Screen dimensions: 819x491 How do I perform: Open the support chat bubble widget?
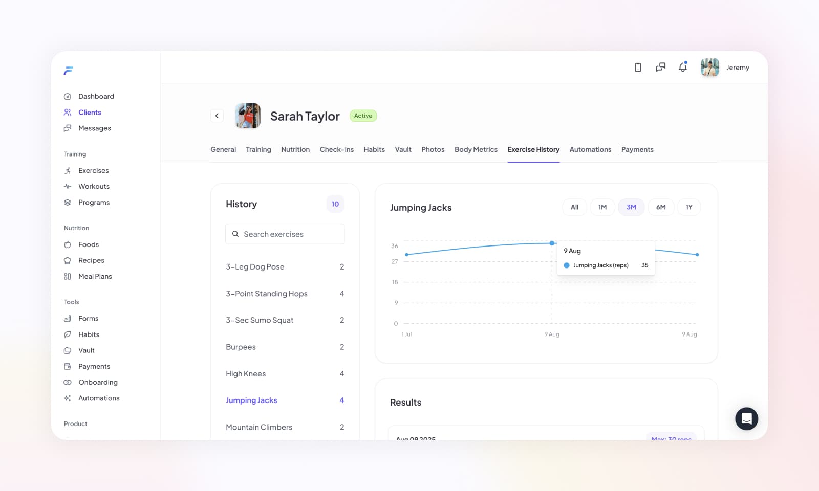pos(746,419)
